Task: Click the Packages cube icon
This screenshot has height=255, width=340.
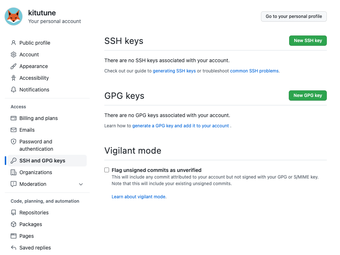Action: (x=13, y=224)
